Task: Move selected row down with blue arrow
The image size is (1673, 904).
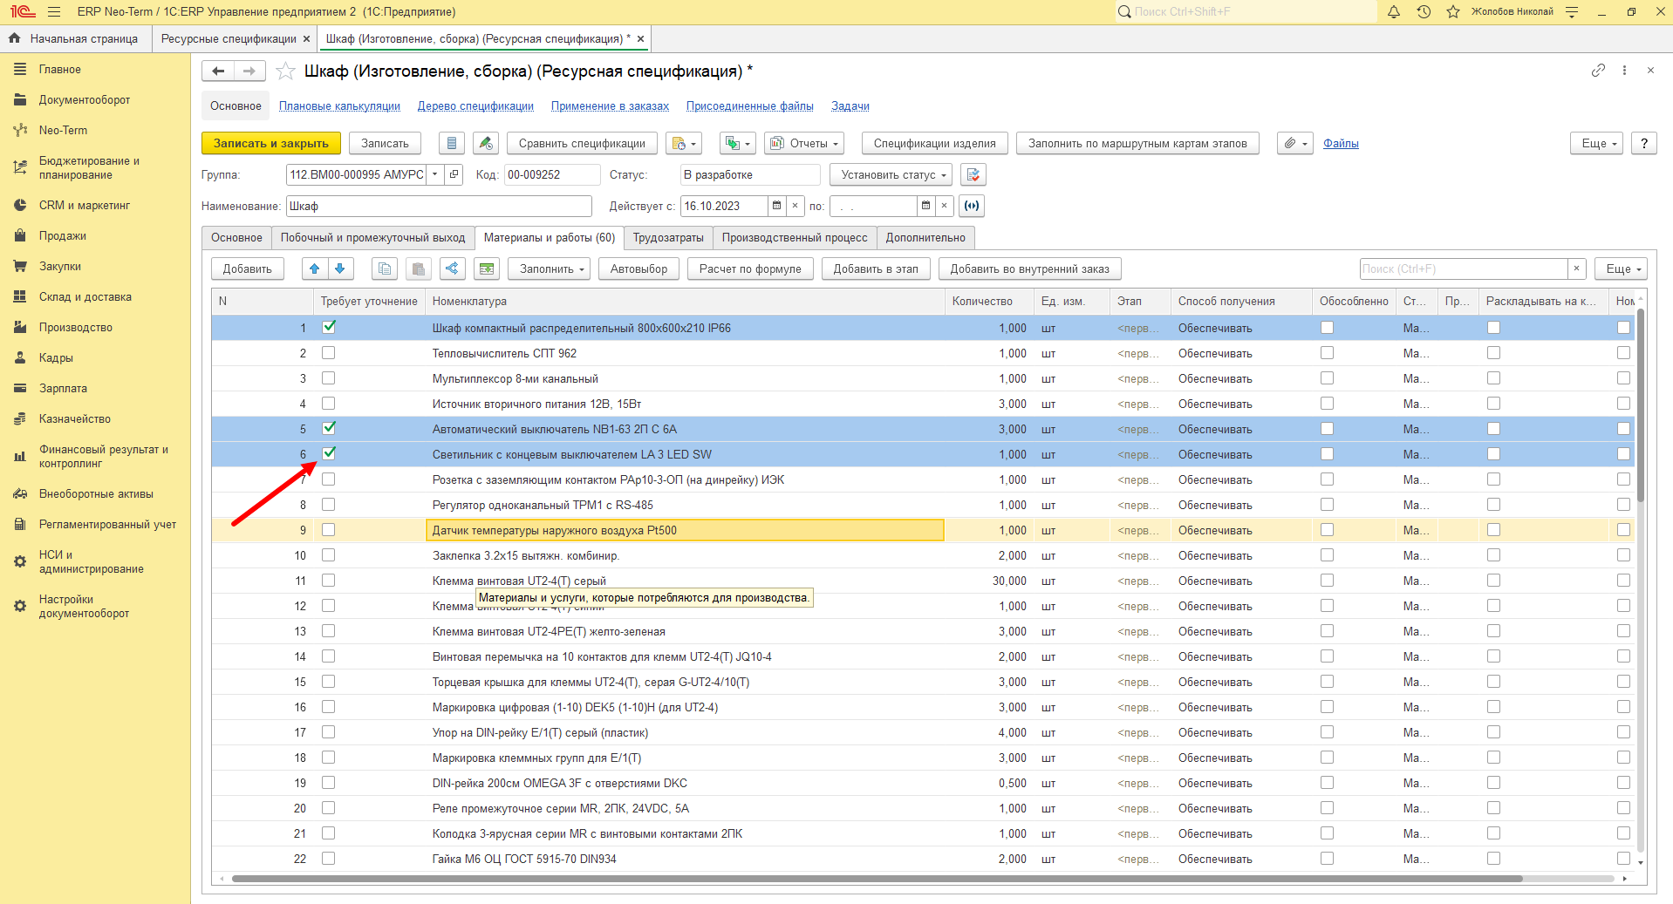Action: point(340,268)
